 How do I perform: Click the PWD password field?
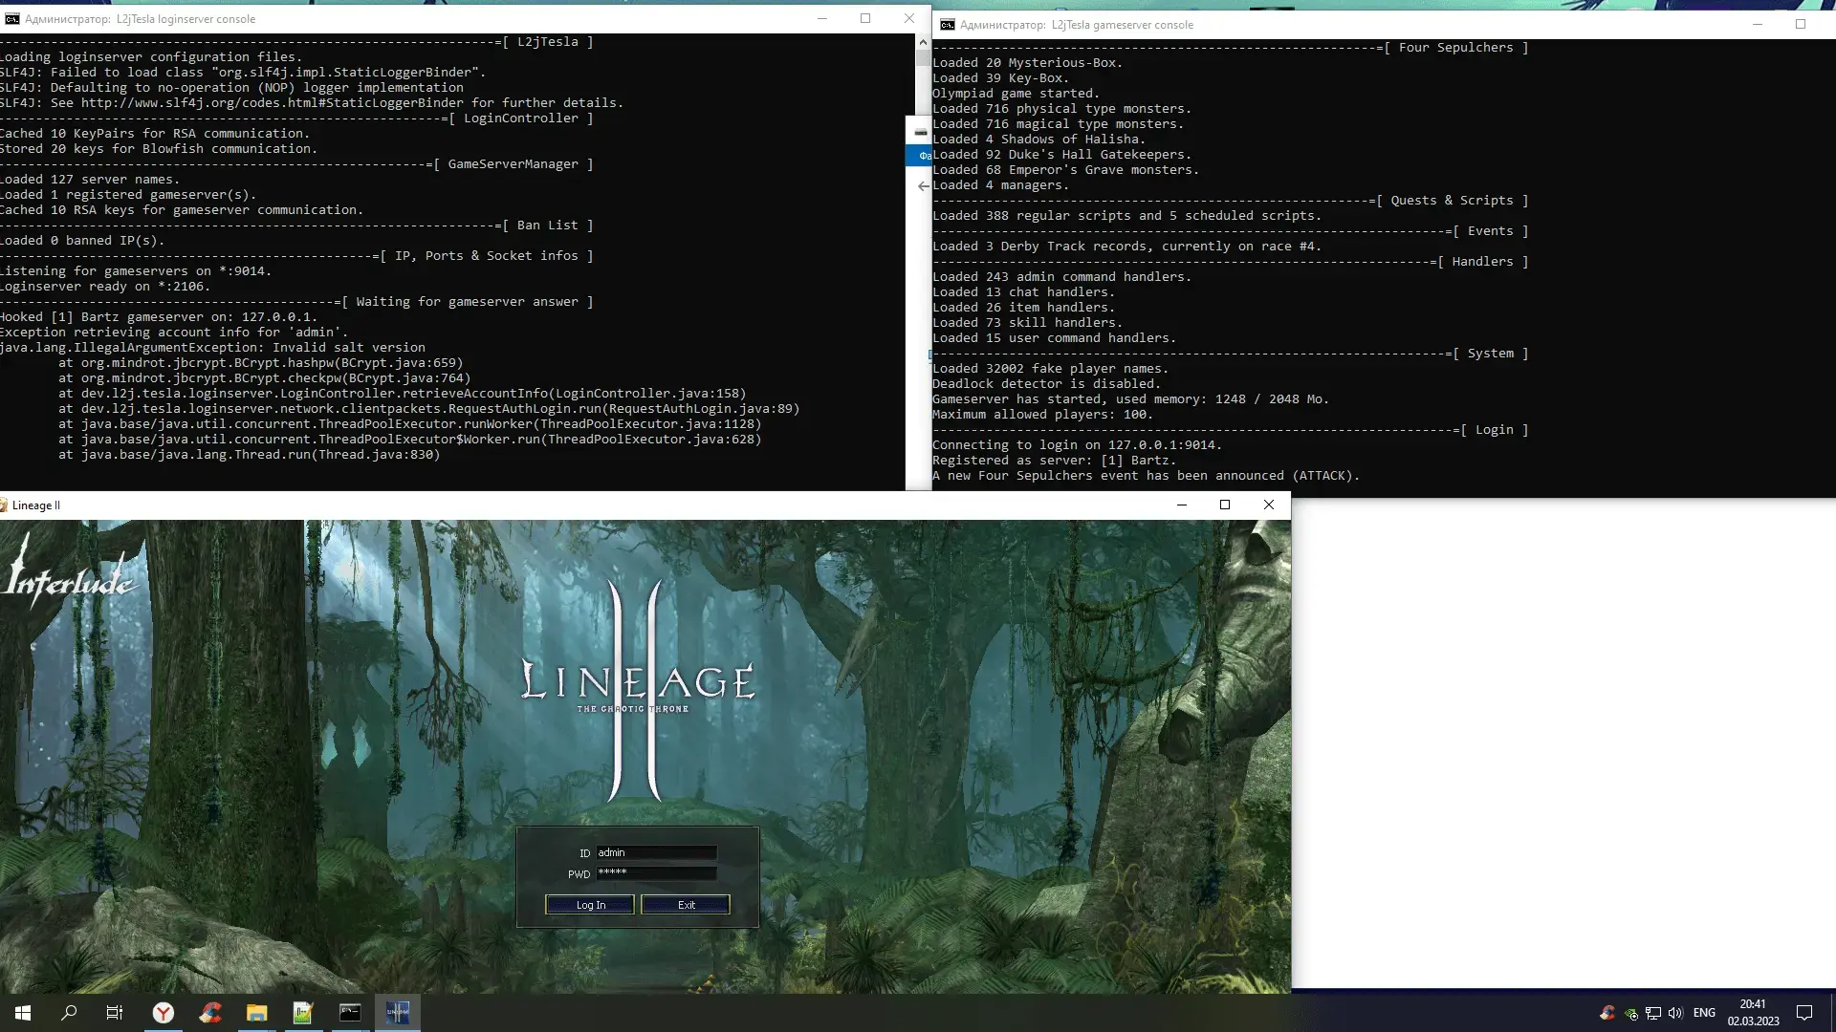click(656, 873)
